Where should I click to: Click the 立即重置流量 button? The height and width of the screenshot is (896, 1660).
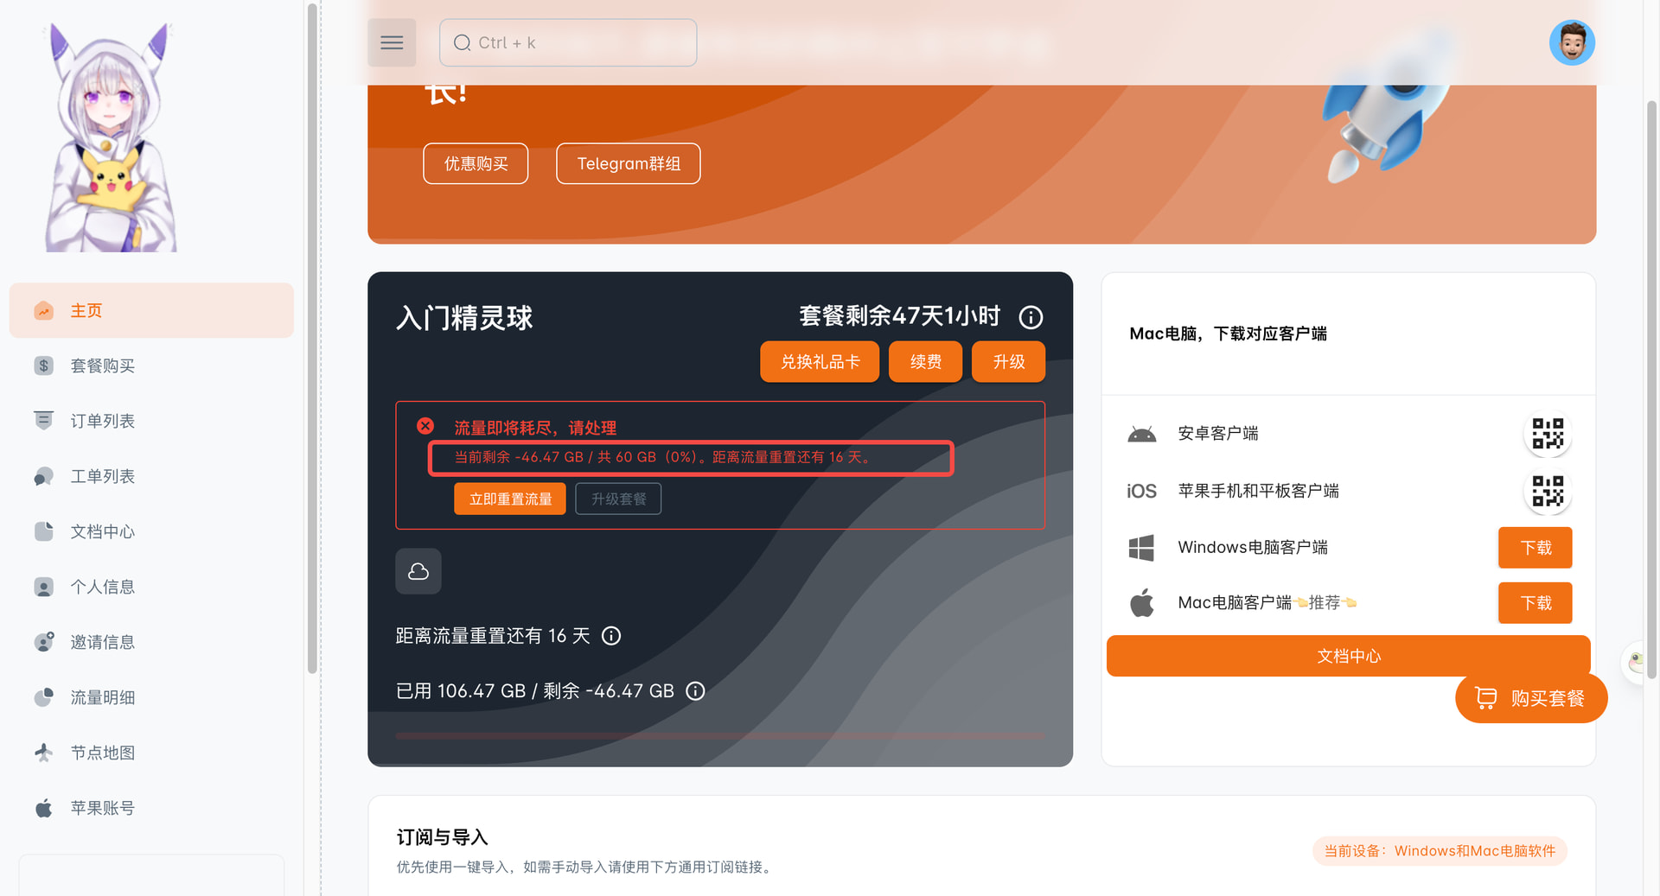click(510, 499)
